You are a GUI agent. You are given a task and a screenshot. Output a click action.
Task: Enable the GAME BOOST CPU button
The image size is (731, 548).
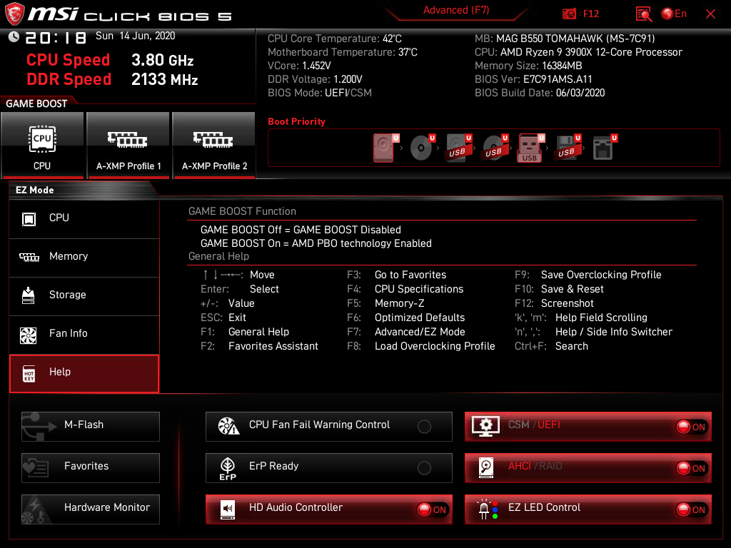[x=42, y=145]
